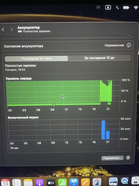Launch Pages from the Dock
The height and width of the screenshot is (186, 139).
85,182
